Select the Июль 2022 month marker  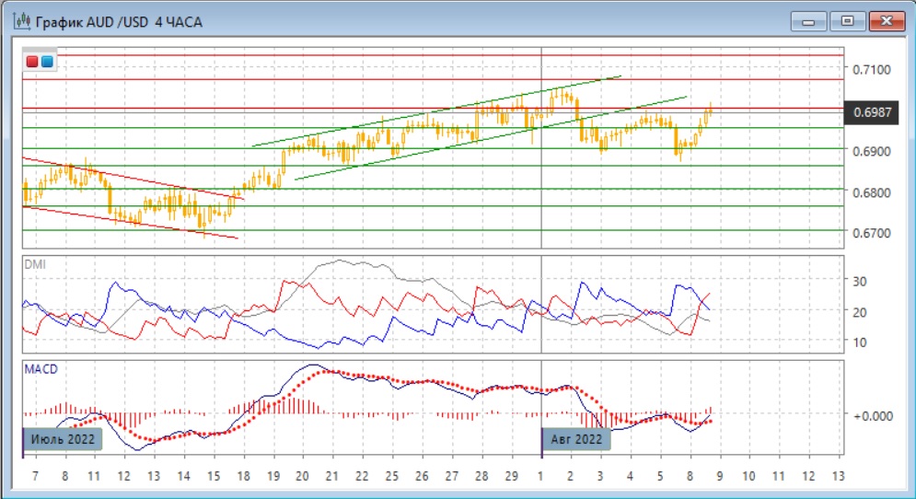tap(63, 439)
